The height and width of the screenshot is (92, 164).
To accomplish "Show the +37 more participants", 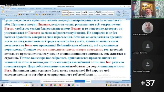I will coord(148,83).
